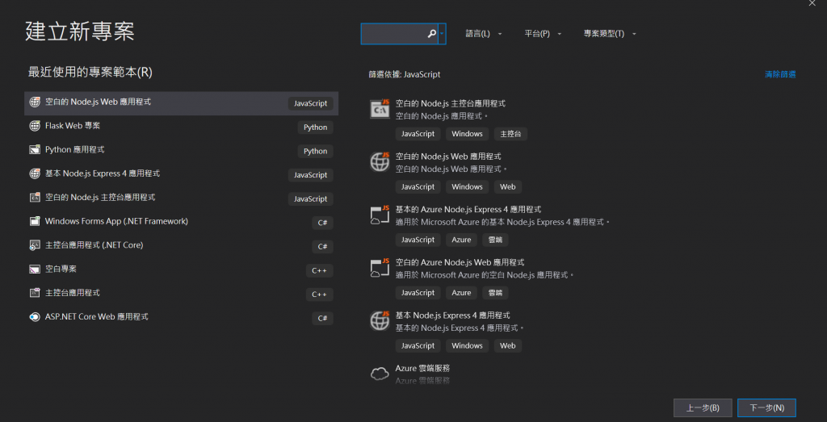Select recent 空白專案 template
The image size is (827, 422).
182,270
